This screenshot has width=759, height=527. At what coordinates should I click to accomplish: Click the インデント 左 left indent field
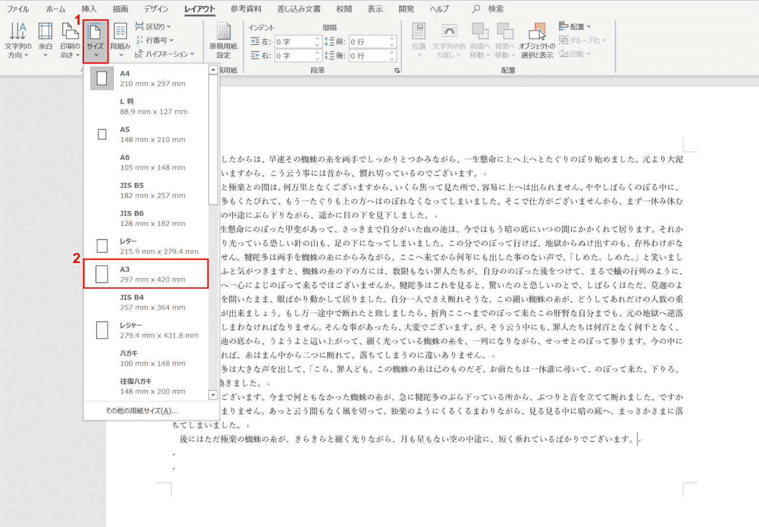point(294,42)
